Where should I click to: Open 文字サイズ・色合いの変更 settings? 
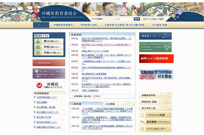pos(153,19)
